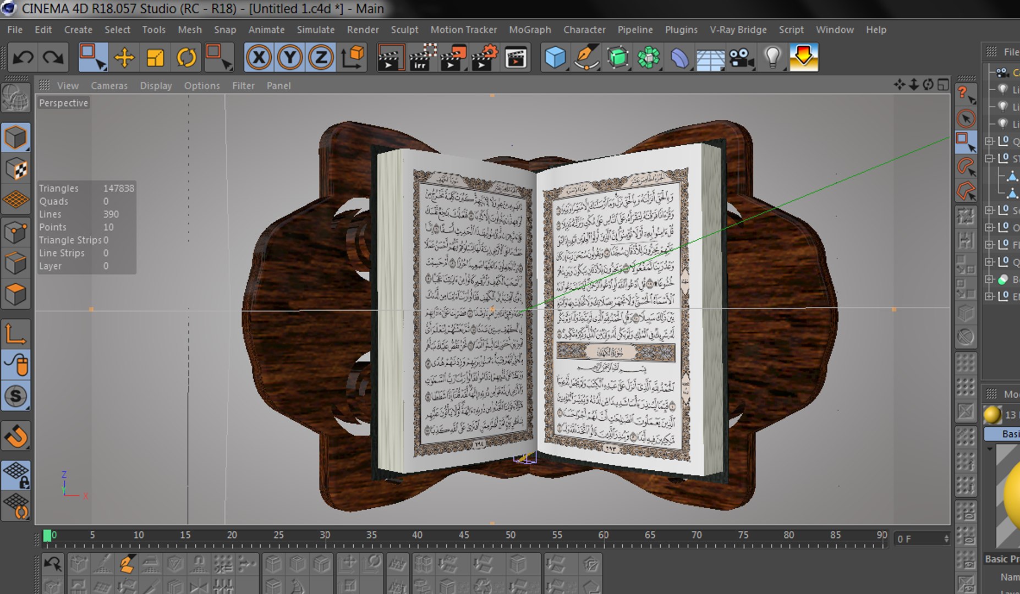The image size is (1020, 594).
Task: Click Render Region icon
Action: click(x=423, y=57)
